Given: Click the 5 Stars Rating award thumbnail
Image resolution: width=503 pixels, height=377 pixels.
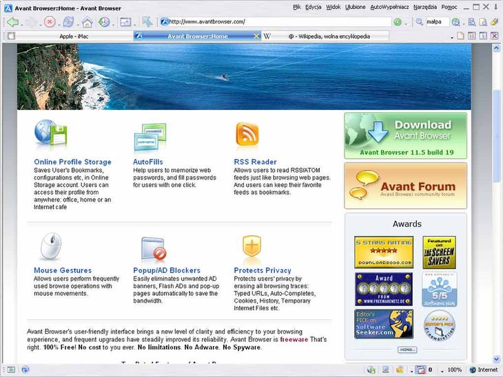Looking at the screenshot, I should [384, 252].
